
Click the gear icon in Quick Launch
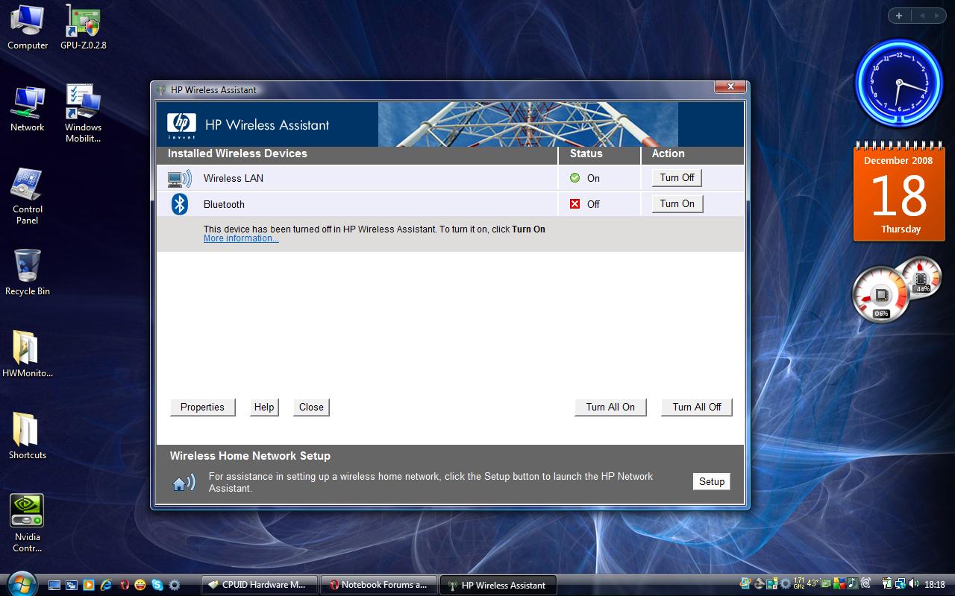pyautogui.click(x=175, y=585)
